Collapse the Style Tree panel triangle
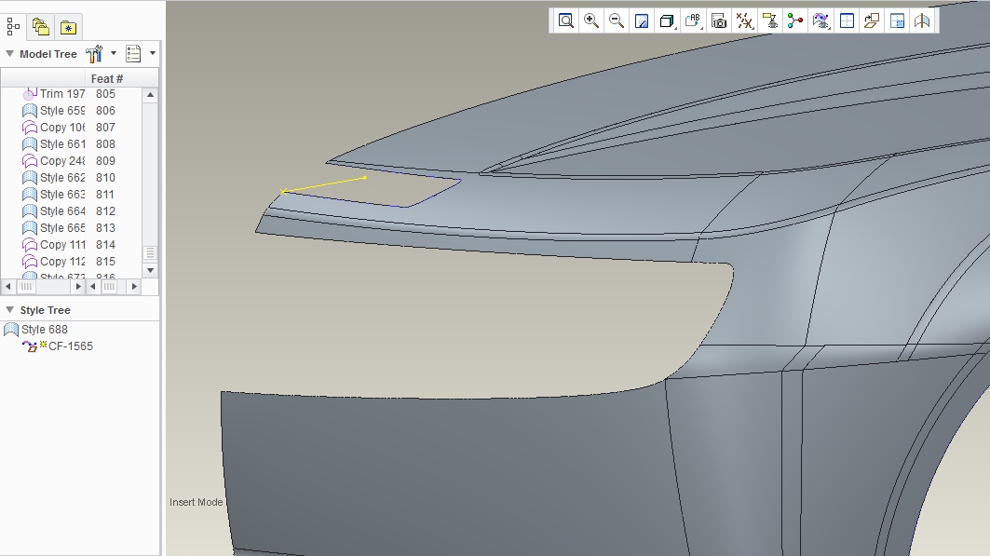Viewport: 990px width, 556px height. [x=9, y=310]
